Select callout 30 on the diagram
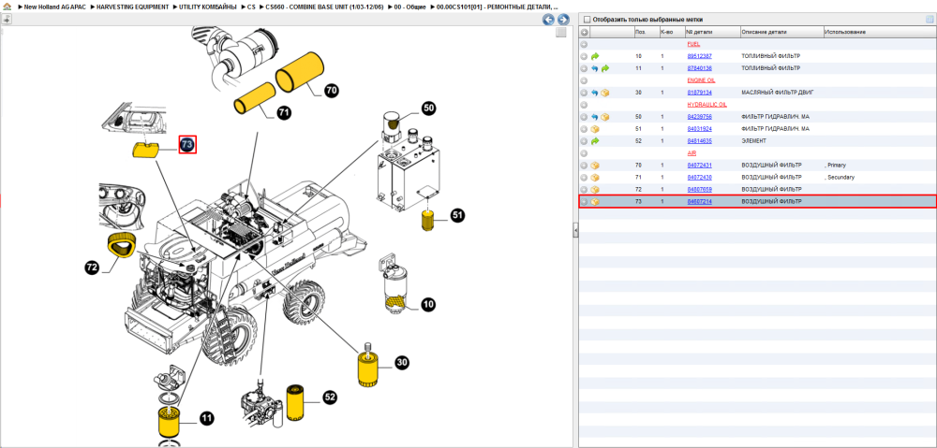937x448 pixels. click(402, 362)
